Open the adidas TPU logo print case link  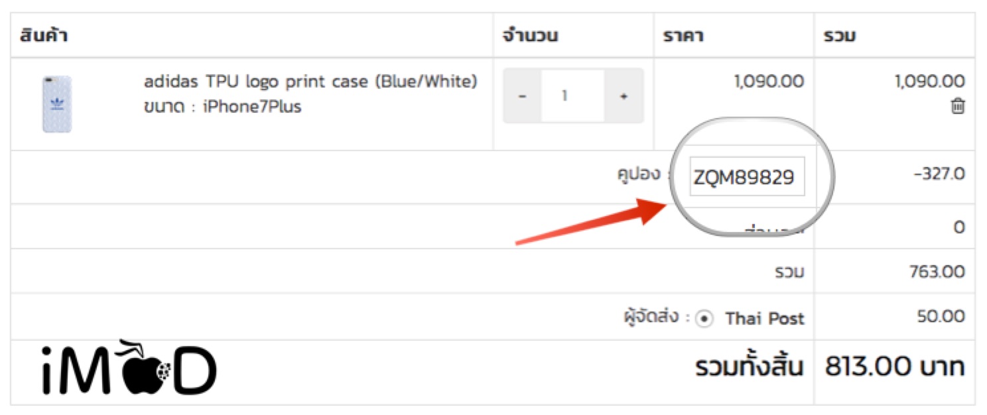point(310,82)
